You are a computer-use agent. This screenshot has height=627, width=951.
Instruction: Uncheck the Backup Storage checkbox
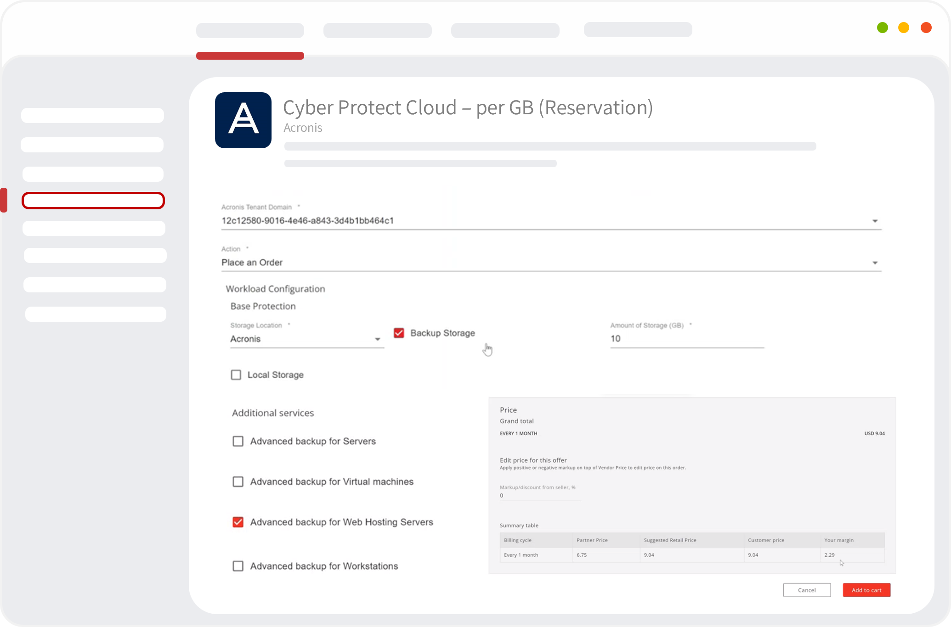399,333
